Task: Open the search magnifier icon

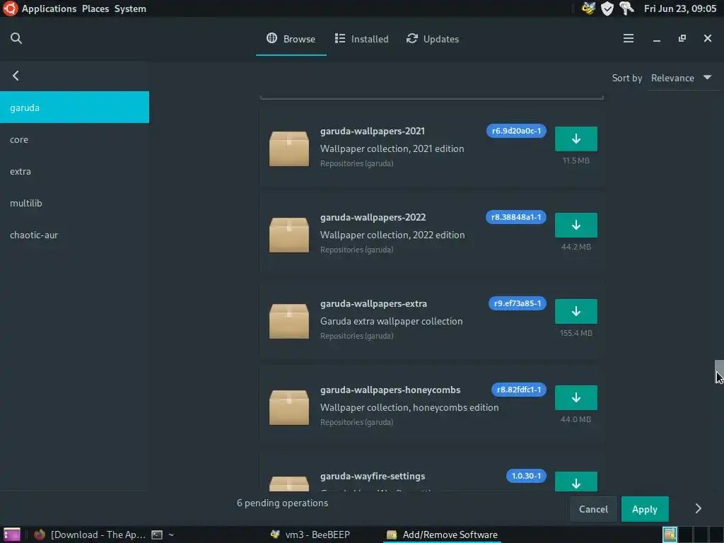Action: tap(16, 38)
